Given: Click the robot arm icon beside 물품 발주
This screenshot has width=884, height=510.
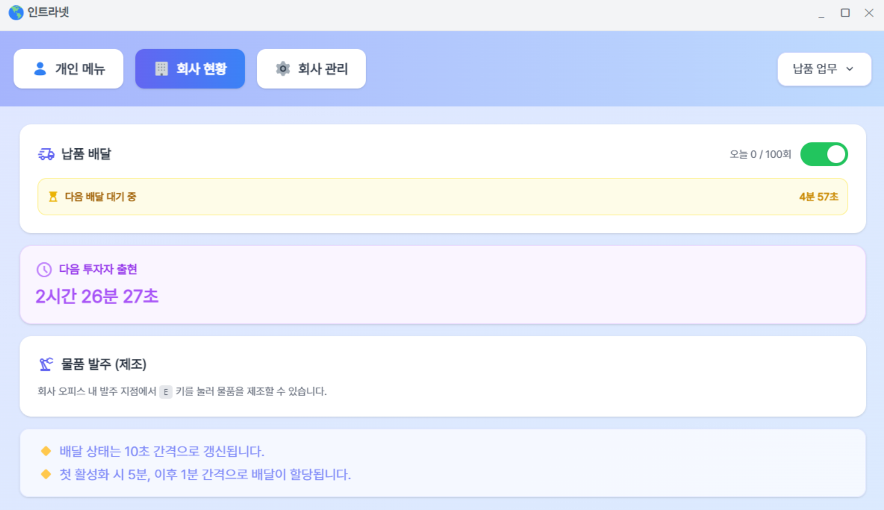Looking at the screenshot, I should 46,365.
